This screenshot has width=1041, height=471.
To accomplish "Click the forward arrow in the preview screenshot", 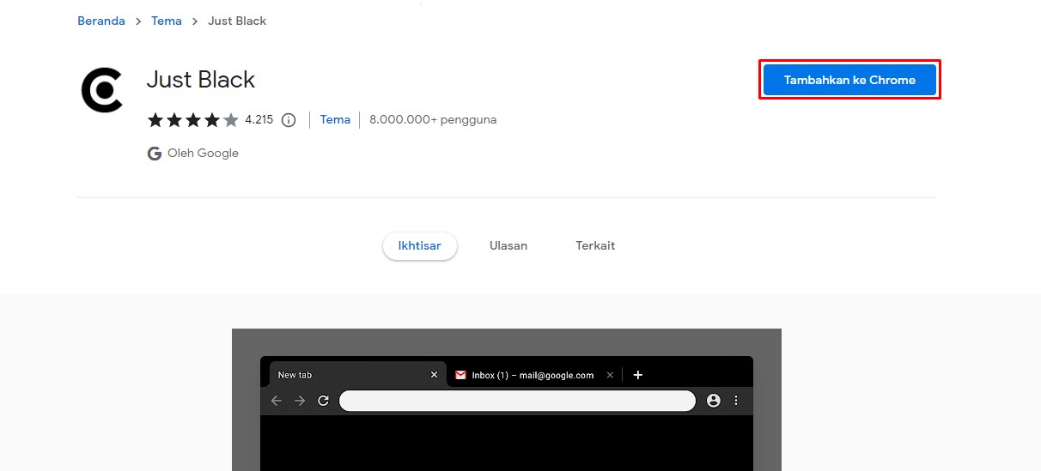I will [x=300, y=401].
